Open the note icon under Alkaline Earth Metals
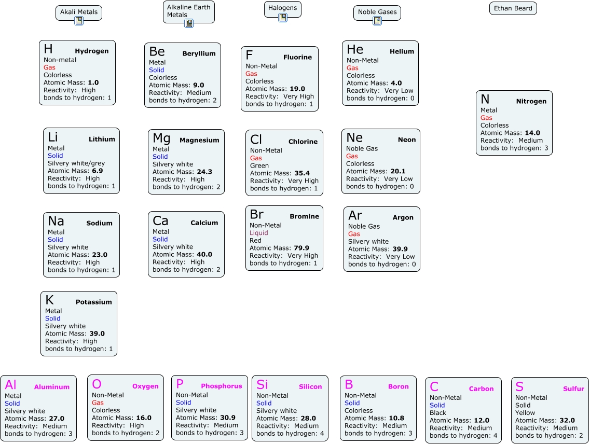590x444 pixels. pos(189,23)
